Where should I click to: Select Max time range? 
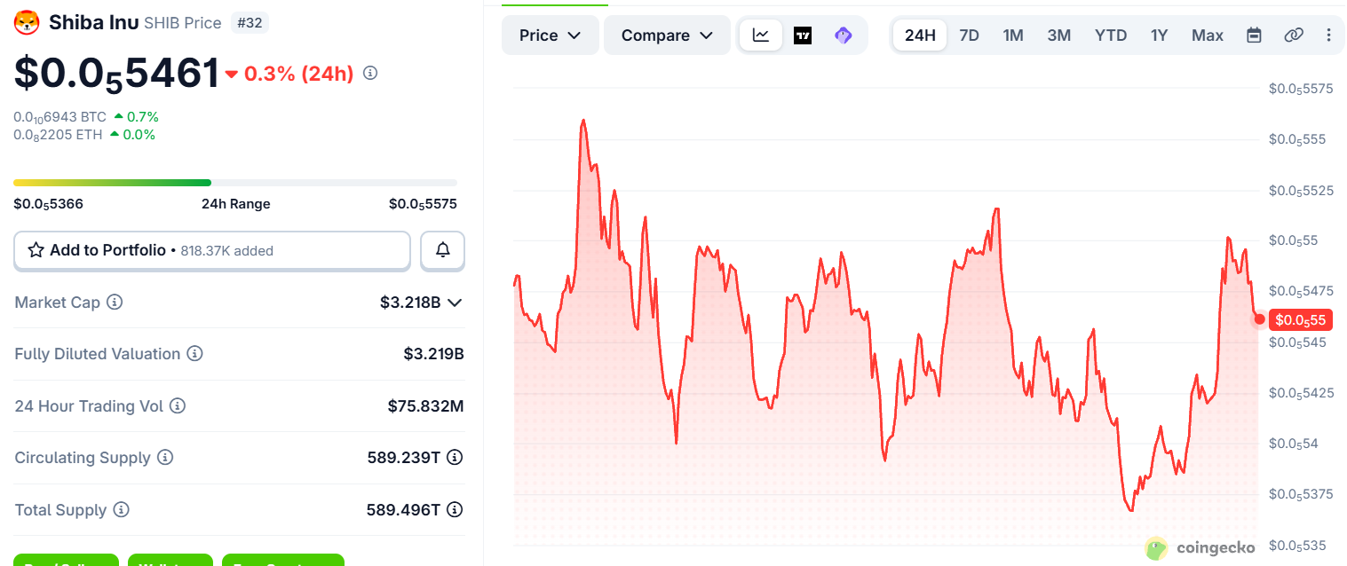pos(1208,35)
